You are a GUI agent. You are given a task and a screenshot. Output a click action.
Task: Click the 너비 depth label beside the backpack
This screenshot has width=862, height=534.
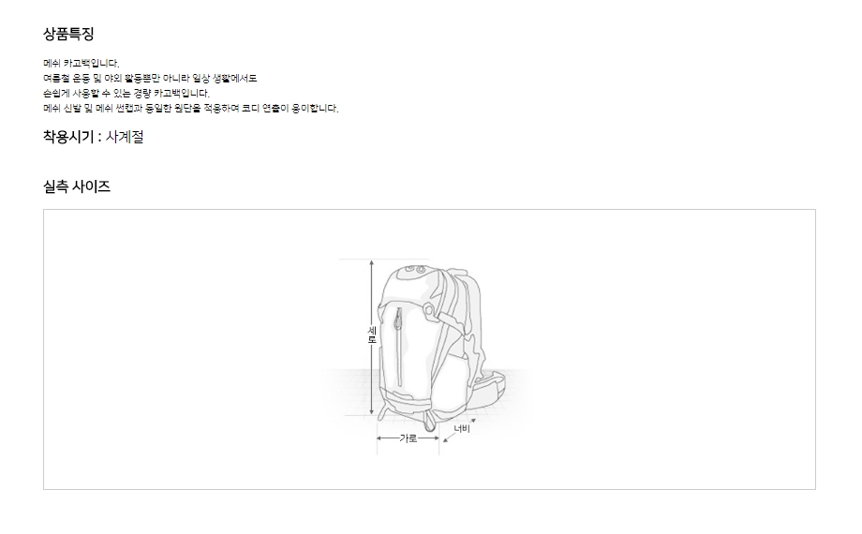point(462,428)
